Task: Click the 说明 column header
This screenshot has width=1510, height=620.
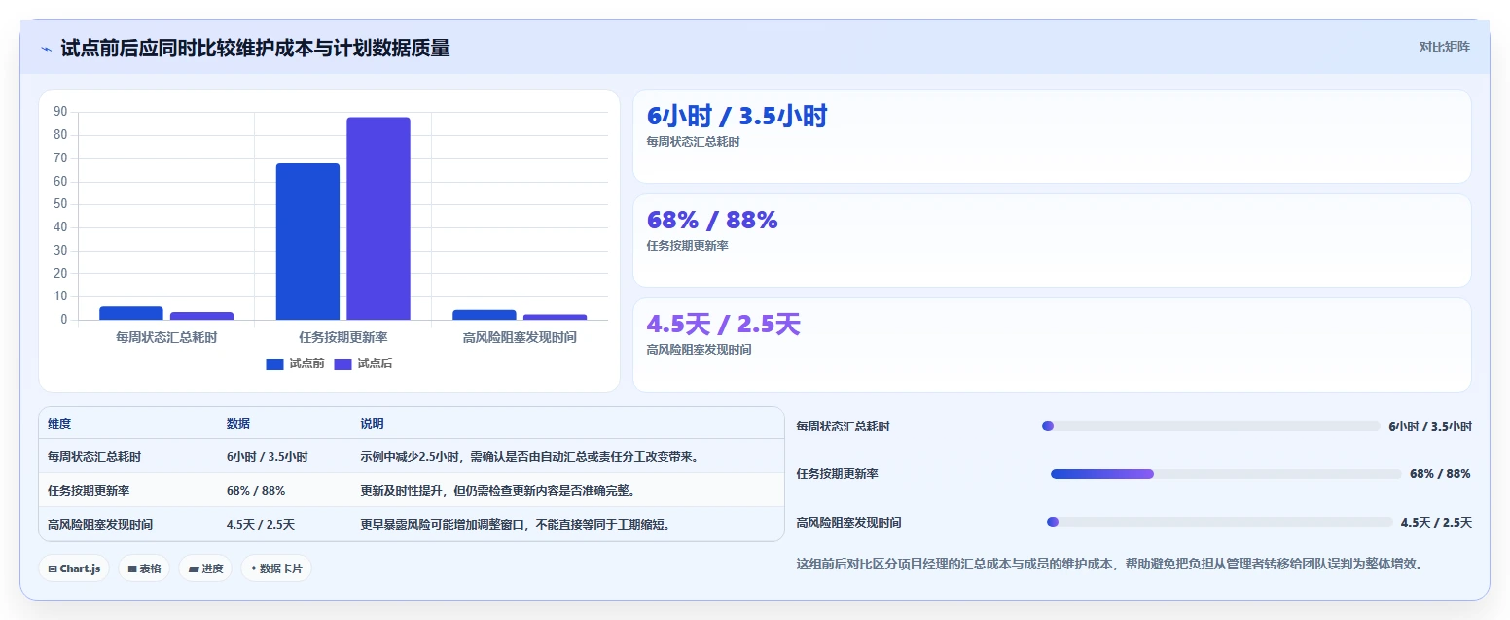Action: [372, 424]
